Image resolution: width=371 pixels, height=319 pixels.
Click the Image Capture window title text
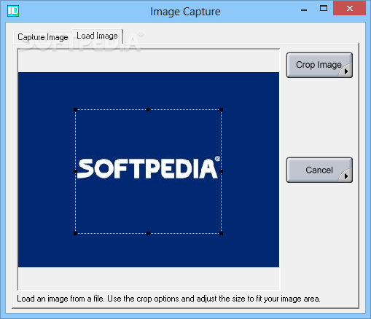pyautogui.click(x=185, y=12)
